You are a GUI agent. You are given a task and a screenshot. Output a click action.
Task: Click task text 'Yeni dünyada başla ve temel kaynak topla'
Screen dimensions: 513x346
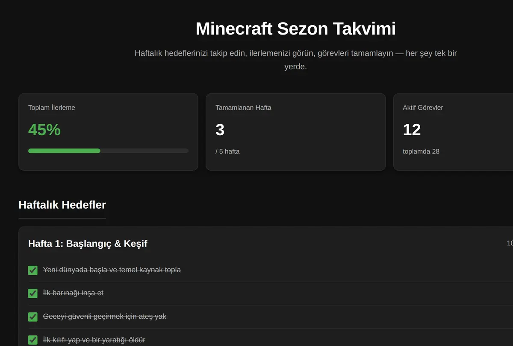coord(112,270)
